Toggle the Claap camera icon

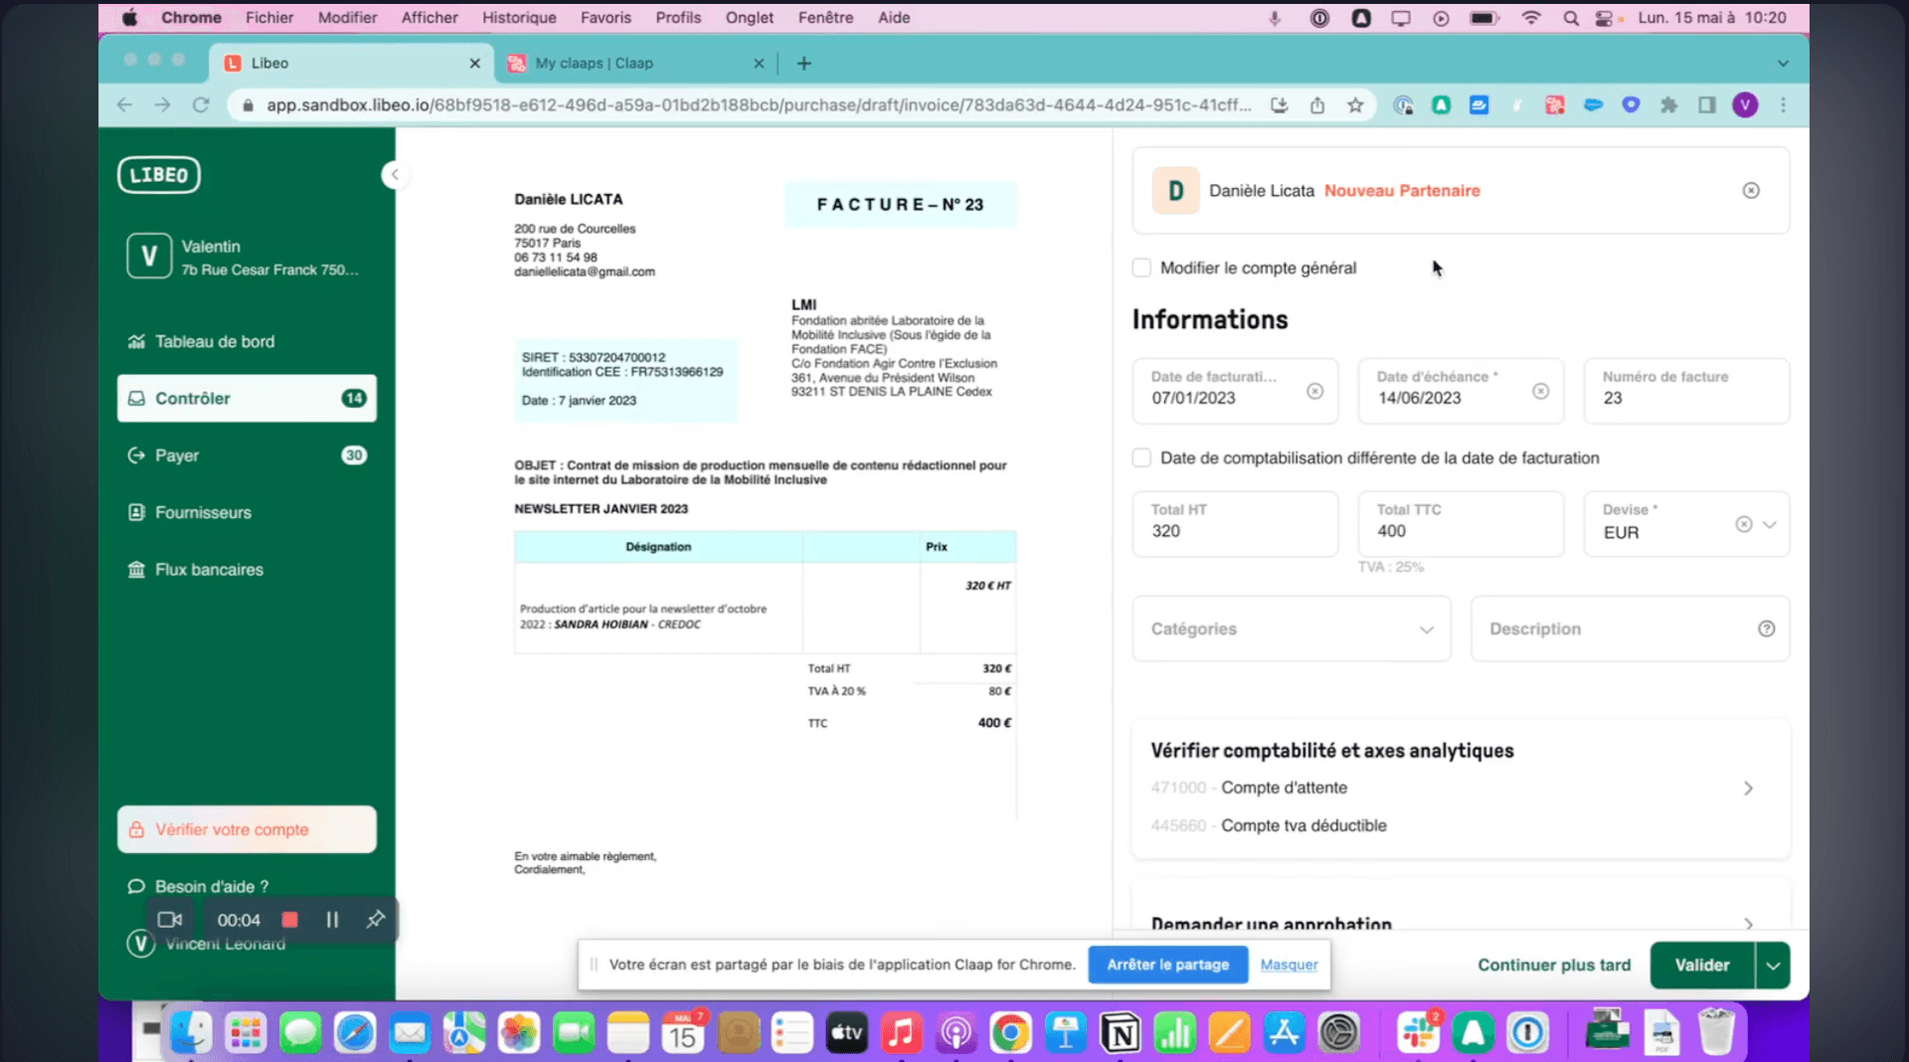(170, 920)
